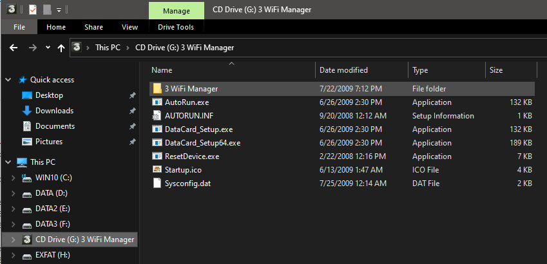This screenshot has width=547, height=264.
Task: Click the pin icon next to Documents
Action: coord(132,126)
